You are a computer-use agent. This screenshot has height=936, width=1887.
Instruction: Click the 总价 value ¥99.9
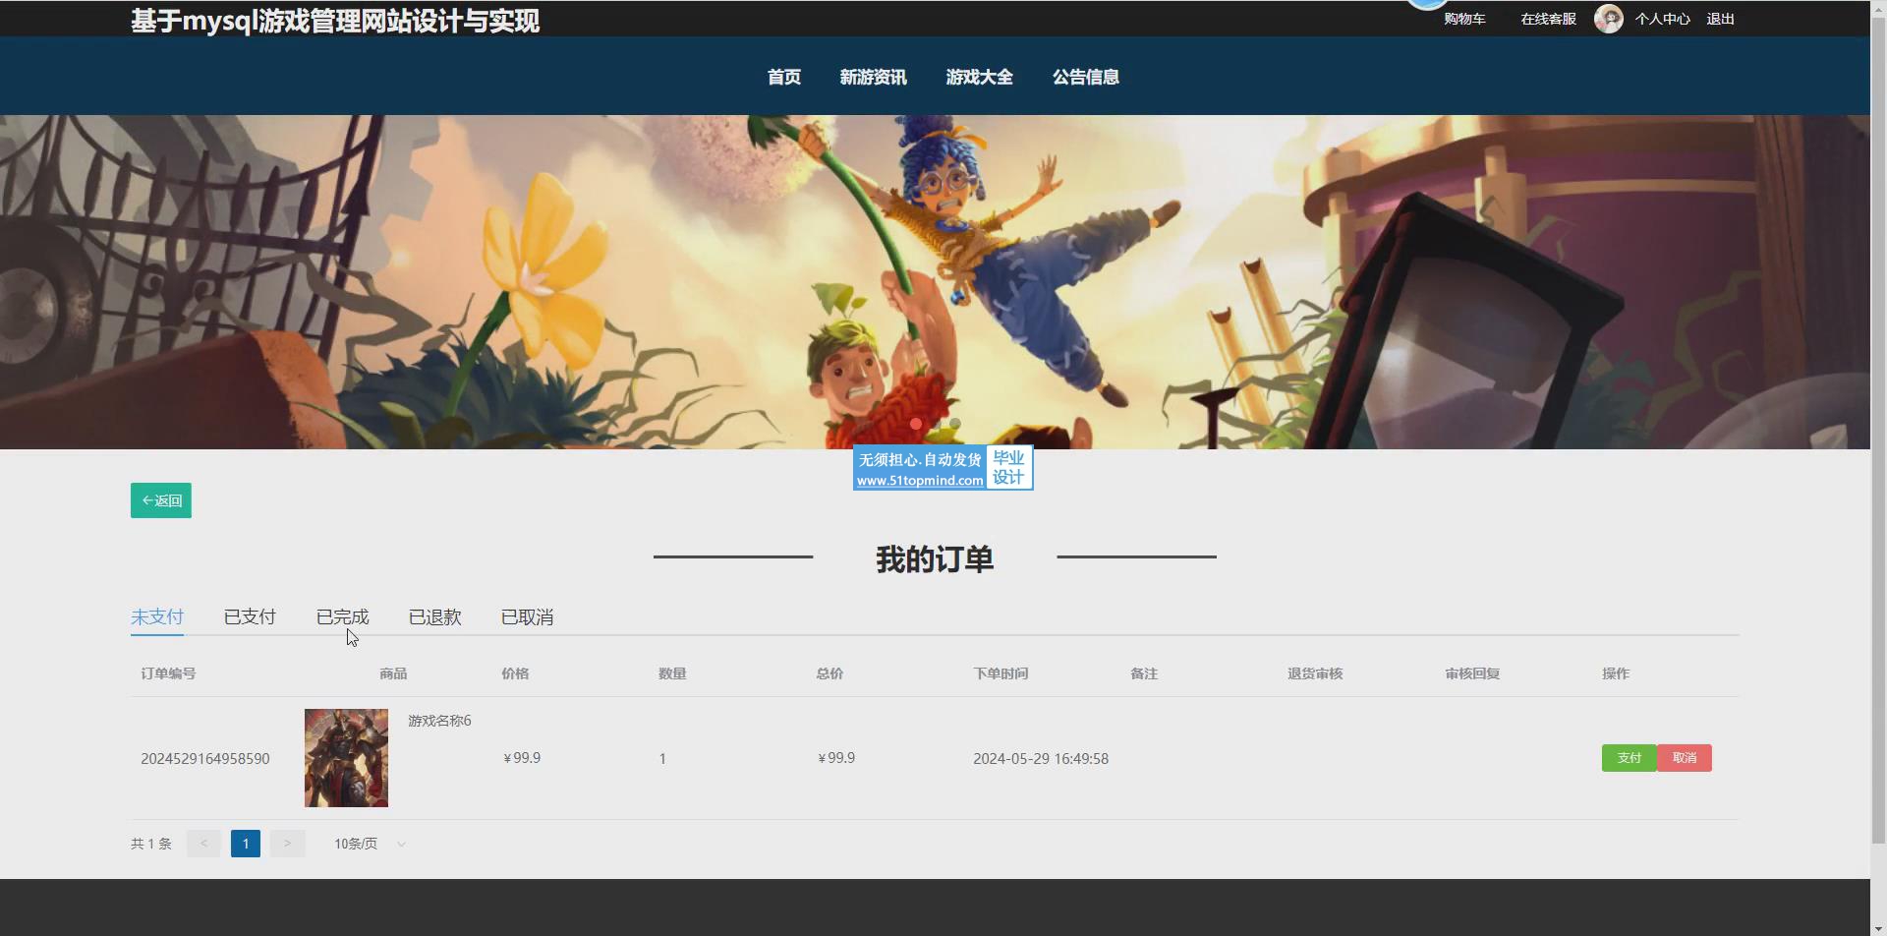pyautogui.click(x=836, y=758)
